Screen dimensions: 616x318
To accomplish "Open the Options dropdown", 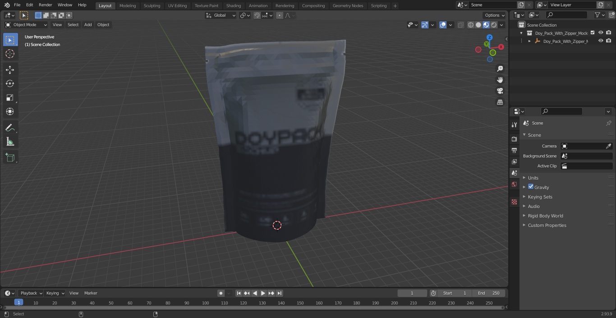I will (x=495, y=15).
